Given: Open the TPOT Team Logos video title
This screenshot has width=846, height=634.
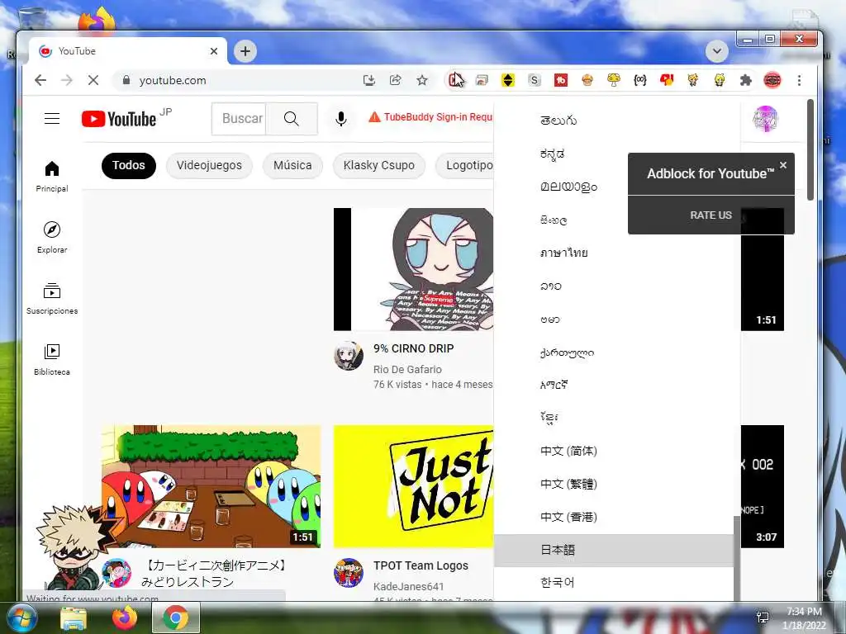Looking at the screenshot, I should 421,565.
